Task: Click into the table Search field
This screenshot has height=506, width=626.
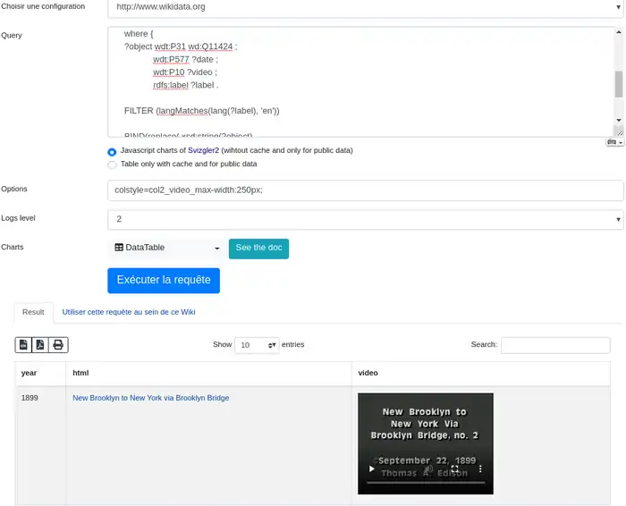Action: [x=554, y=345]
